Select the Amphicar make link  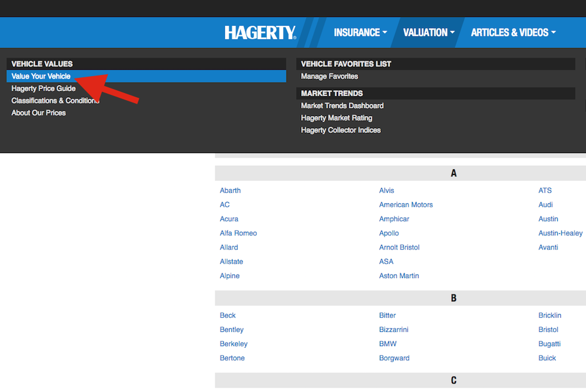394,219
